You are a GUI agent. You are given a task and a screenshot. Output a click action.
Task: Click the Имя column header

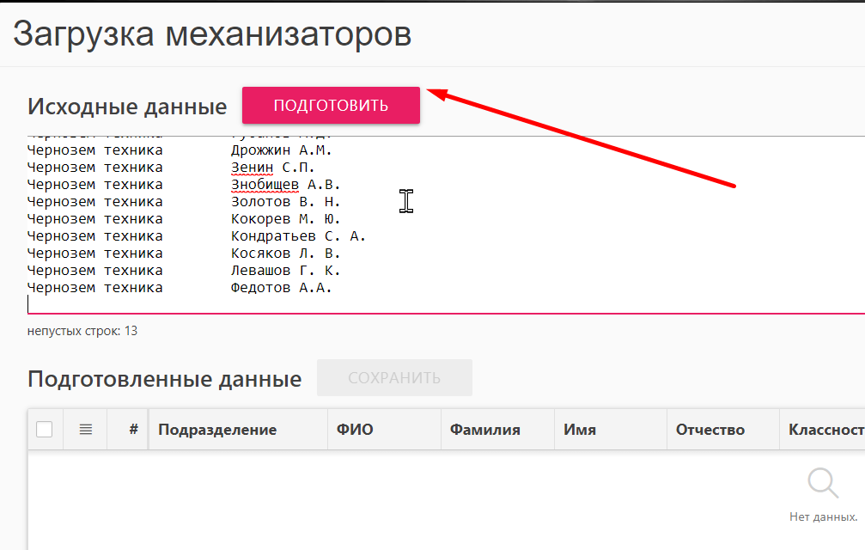(x=580, y=430)
